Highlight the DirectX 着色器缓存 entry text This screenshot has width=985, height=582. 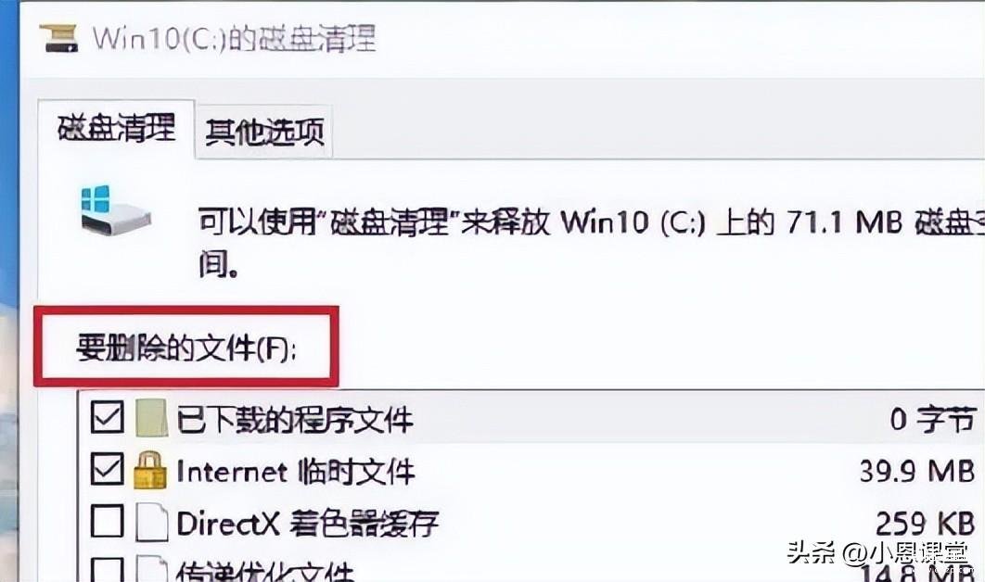tap(307, 523)
